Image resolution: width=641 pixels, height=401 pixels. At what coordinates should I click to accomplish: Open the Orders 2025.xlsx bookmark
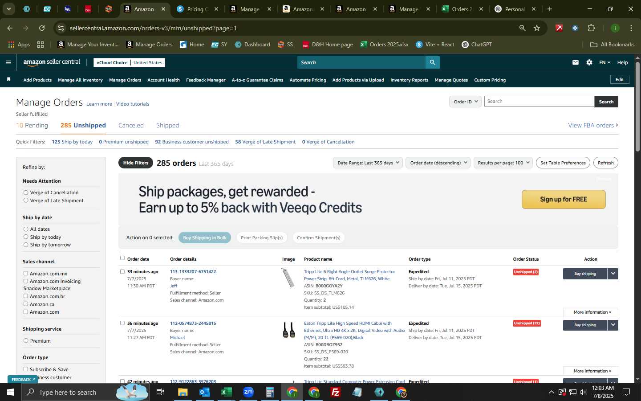coord(384,45)
